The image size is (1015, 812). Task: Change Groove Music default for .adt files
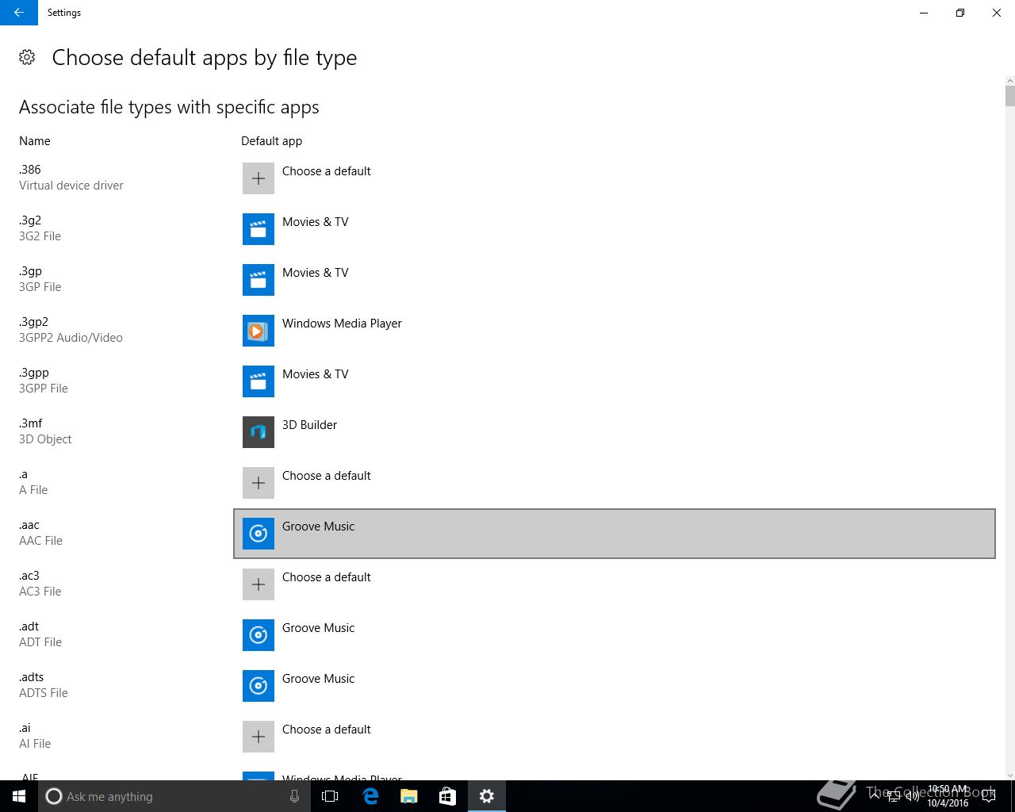click(318, 628)
